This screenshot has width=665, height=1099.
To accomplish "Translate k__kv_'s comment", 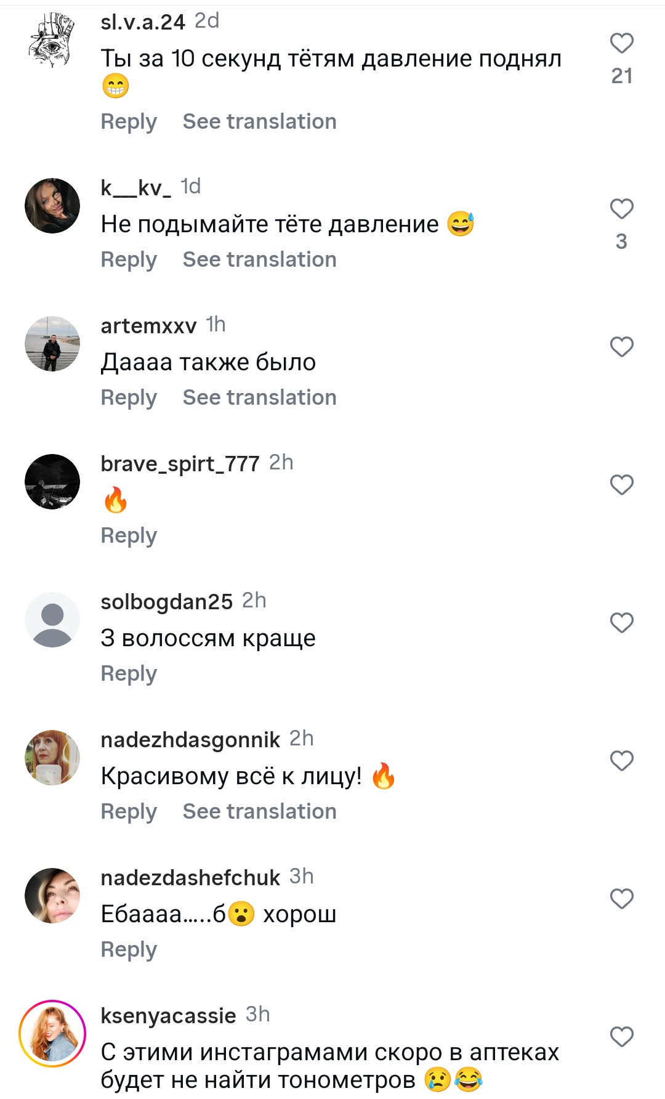I will coord(259,259).
